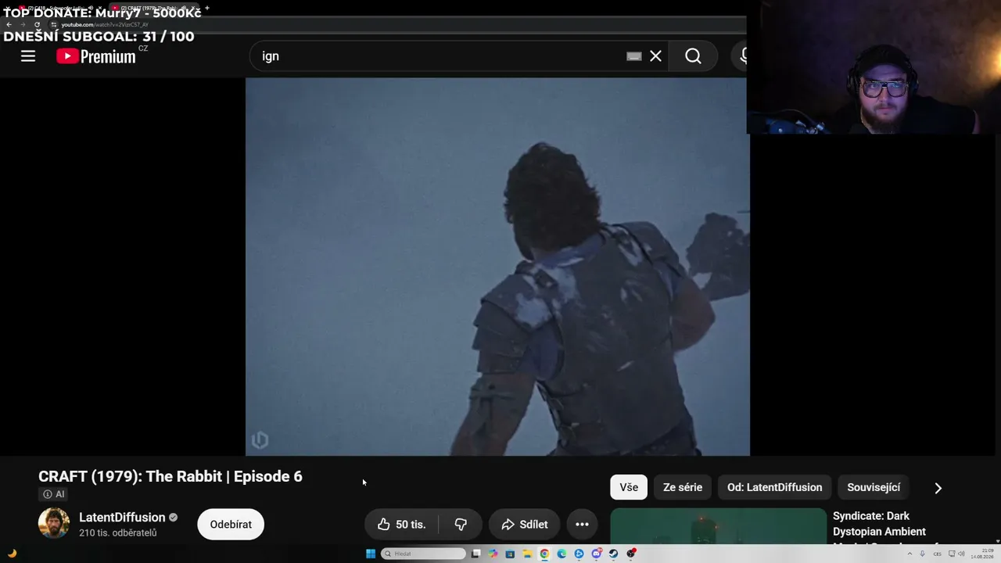The height and width of the screenshot is (563, 1001).
Task: Like the video with thumbs-up button
Action: pos(401,524)
